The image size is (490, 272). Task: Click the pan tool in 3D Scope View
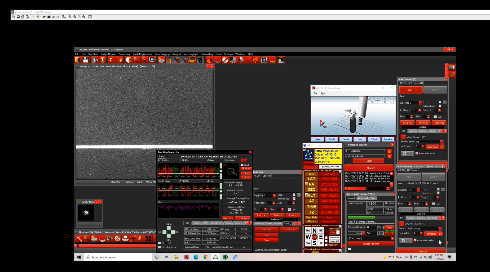coord(378,101)
